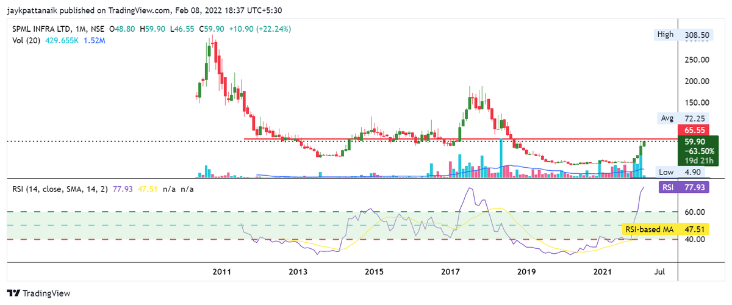The image size is (732, 305).
Task: Click the jaykpattanaik published header text
Action: pyautogui.click(x=144, y=10)
